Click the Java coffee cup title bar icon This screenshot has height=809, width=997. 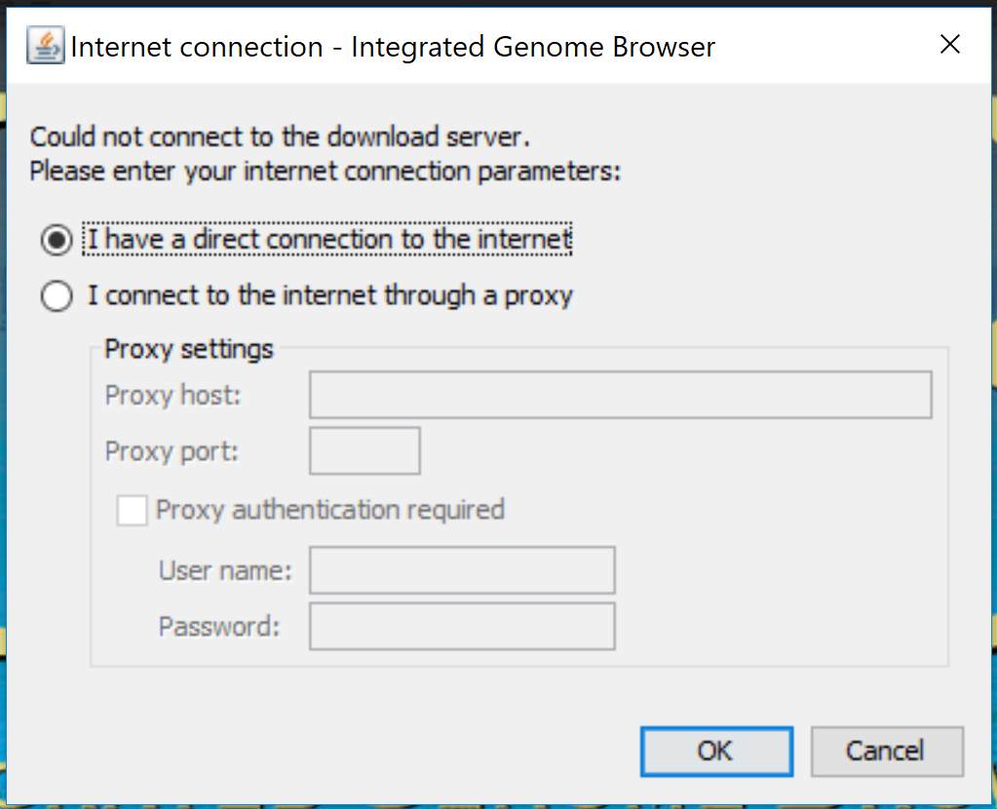click(x=45, y=46)
